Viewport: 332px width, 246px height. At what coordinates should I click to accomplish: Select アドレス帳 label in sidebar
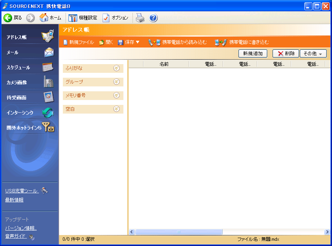17,37
